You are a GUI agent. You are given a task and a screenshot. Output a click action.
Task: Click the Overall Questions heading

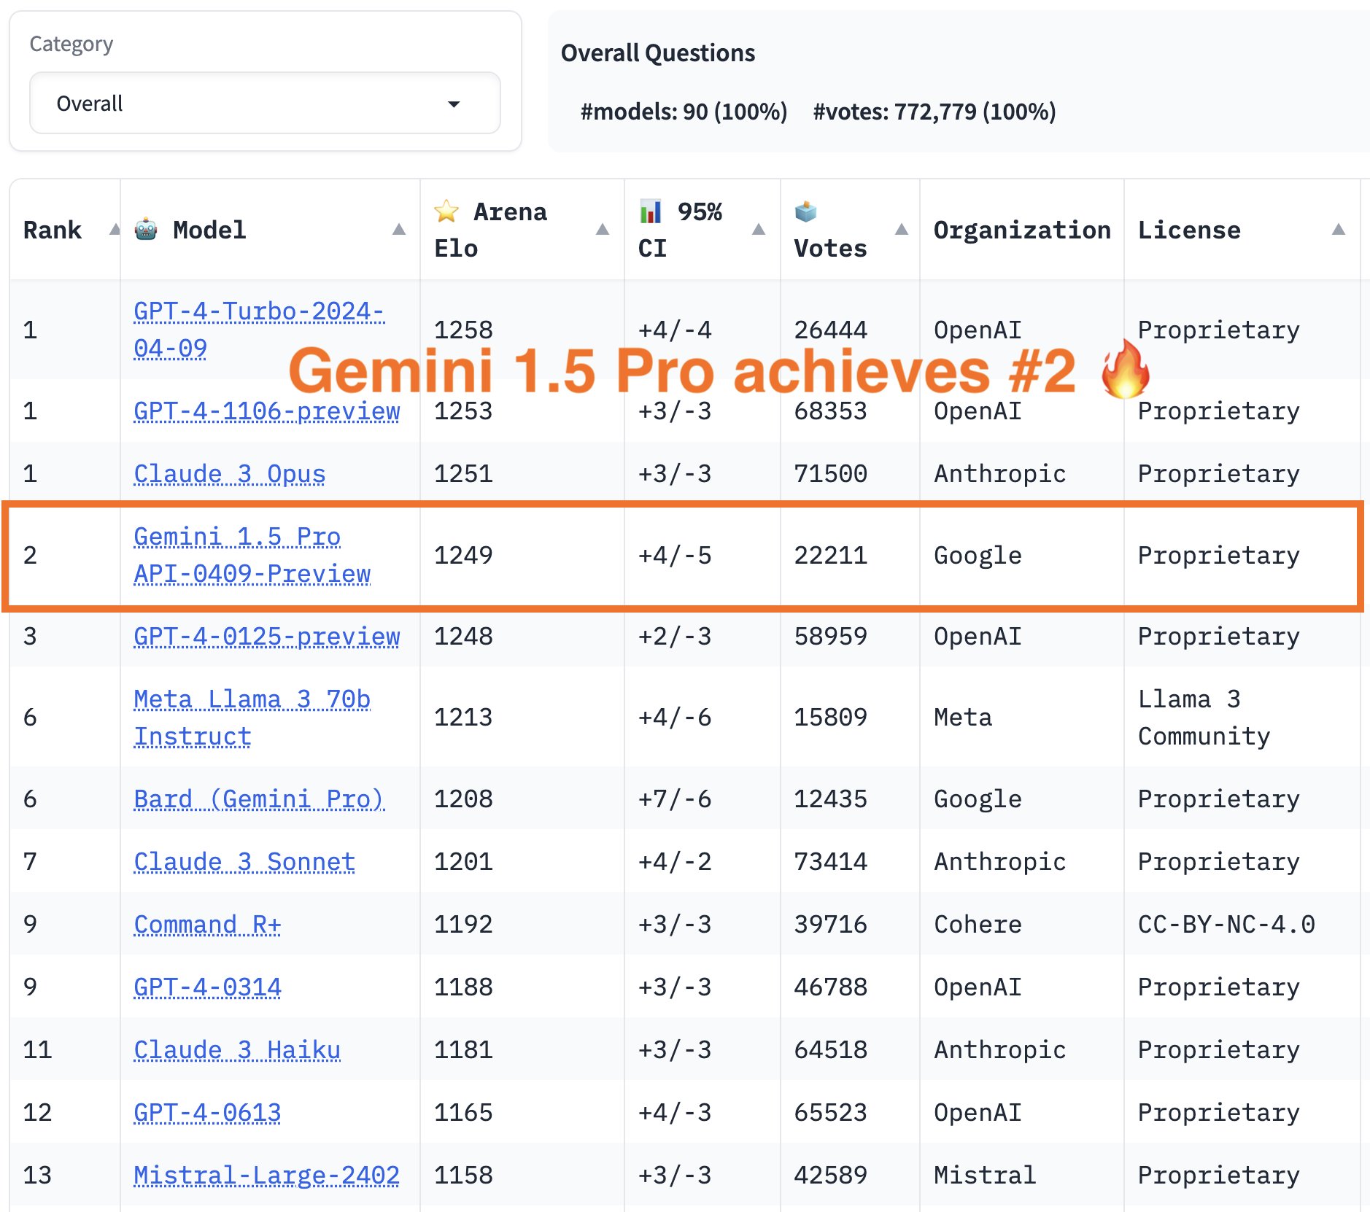[x=658, y=53]
